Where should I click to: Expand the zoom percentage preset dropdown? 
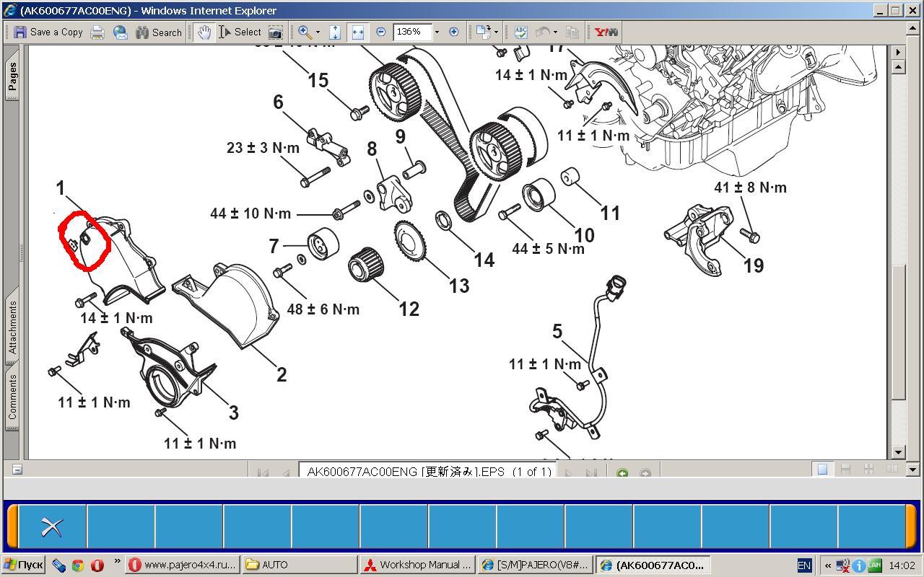437,32
